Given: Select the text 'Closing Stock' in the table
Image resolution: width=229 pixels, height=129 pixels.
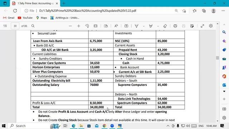Looking at the screenshot, I should click(128, 54).
